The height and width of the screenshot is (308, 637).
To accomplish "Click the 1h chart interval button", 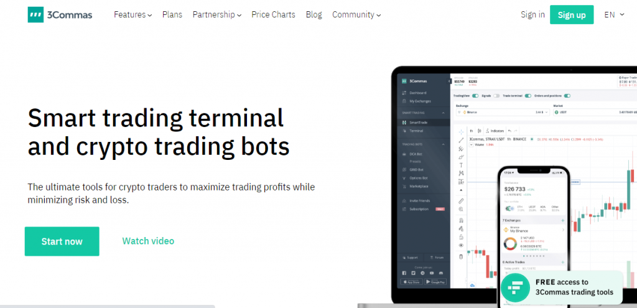I will (x=472, y=131).
